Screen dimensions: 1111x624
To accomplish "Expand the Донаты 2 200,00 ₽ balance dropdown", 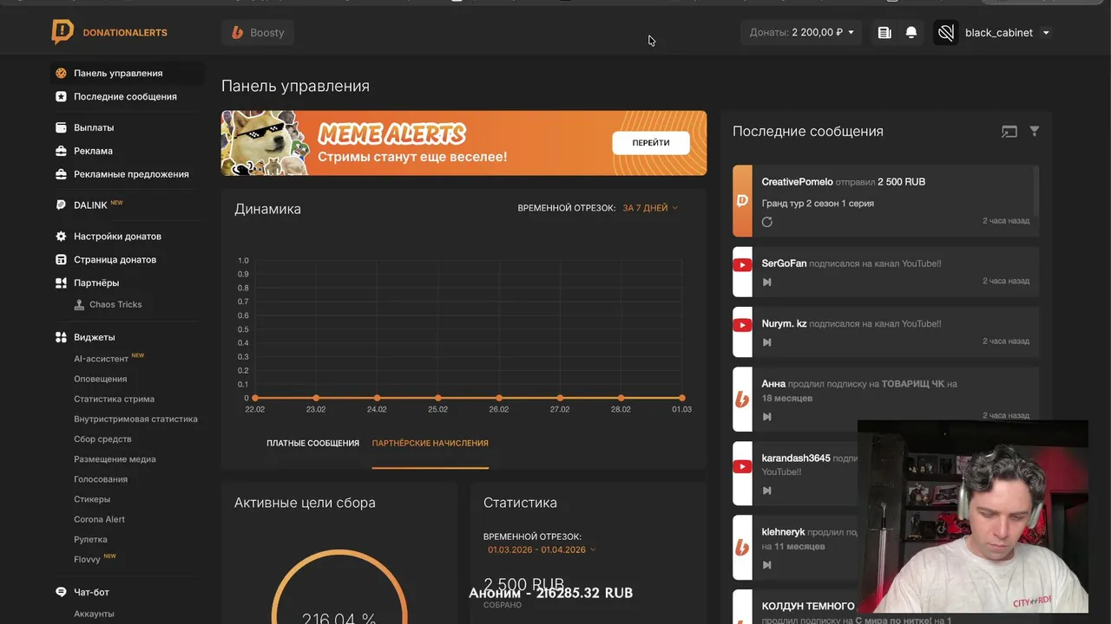I will click(x=801, y=33).
